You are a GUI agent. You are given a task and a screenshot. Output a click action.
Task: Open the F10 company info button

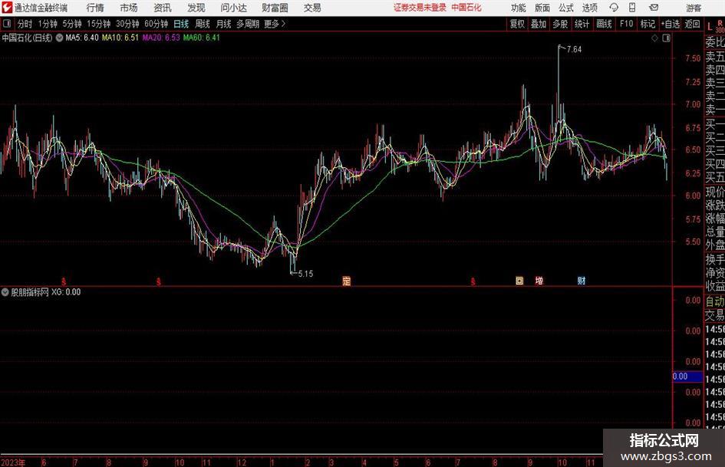[x=627, y=24]
